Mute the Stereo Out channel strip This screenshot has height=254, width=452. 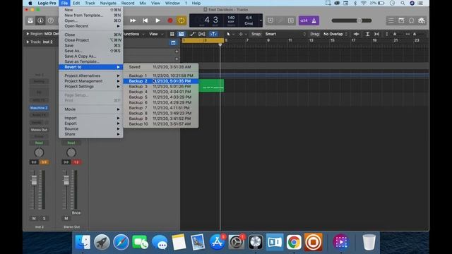pyautogui.click(x=66, y=218)
